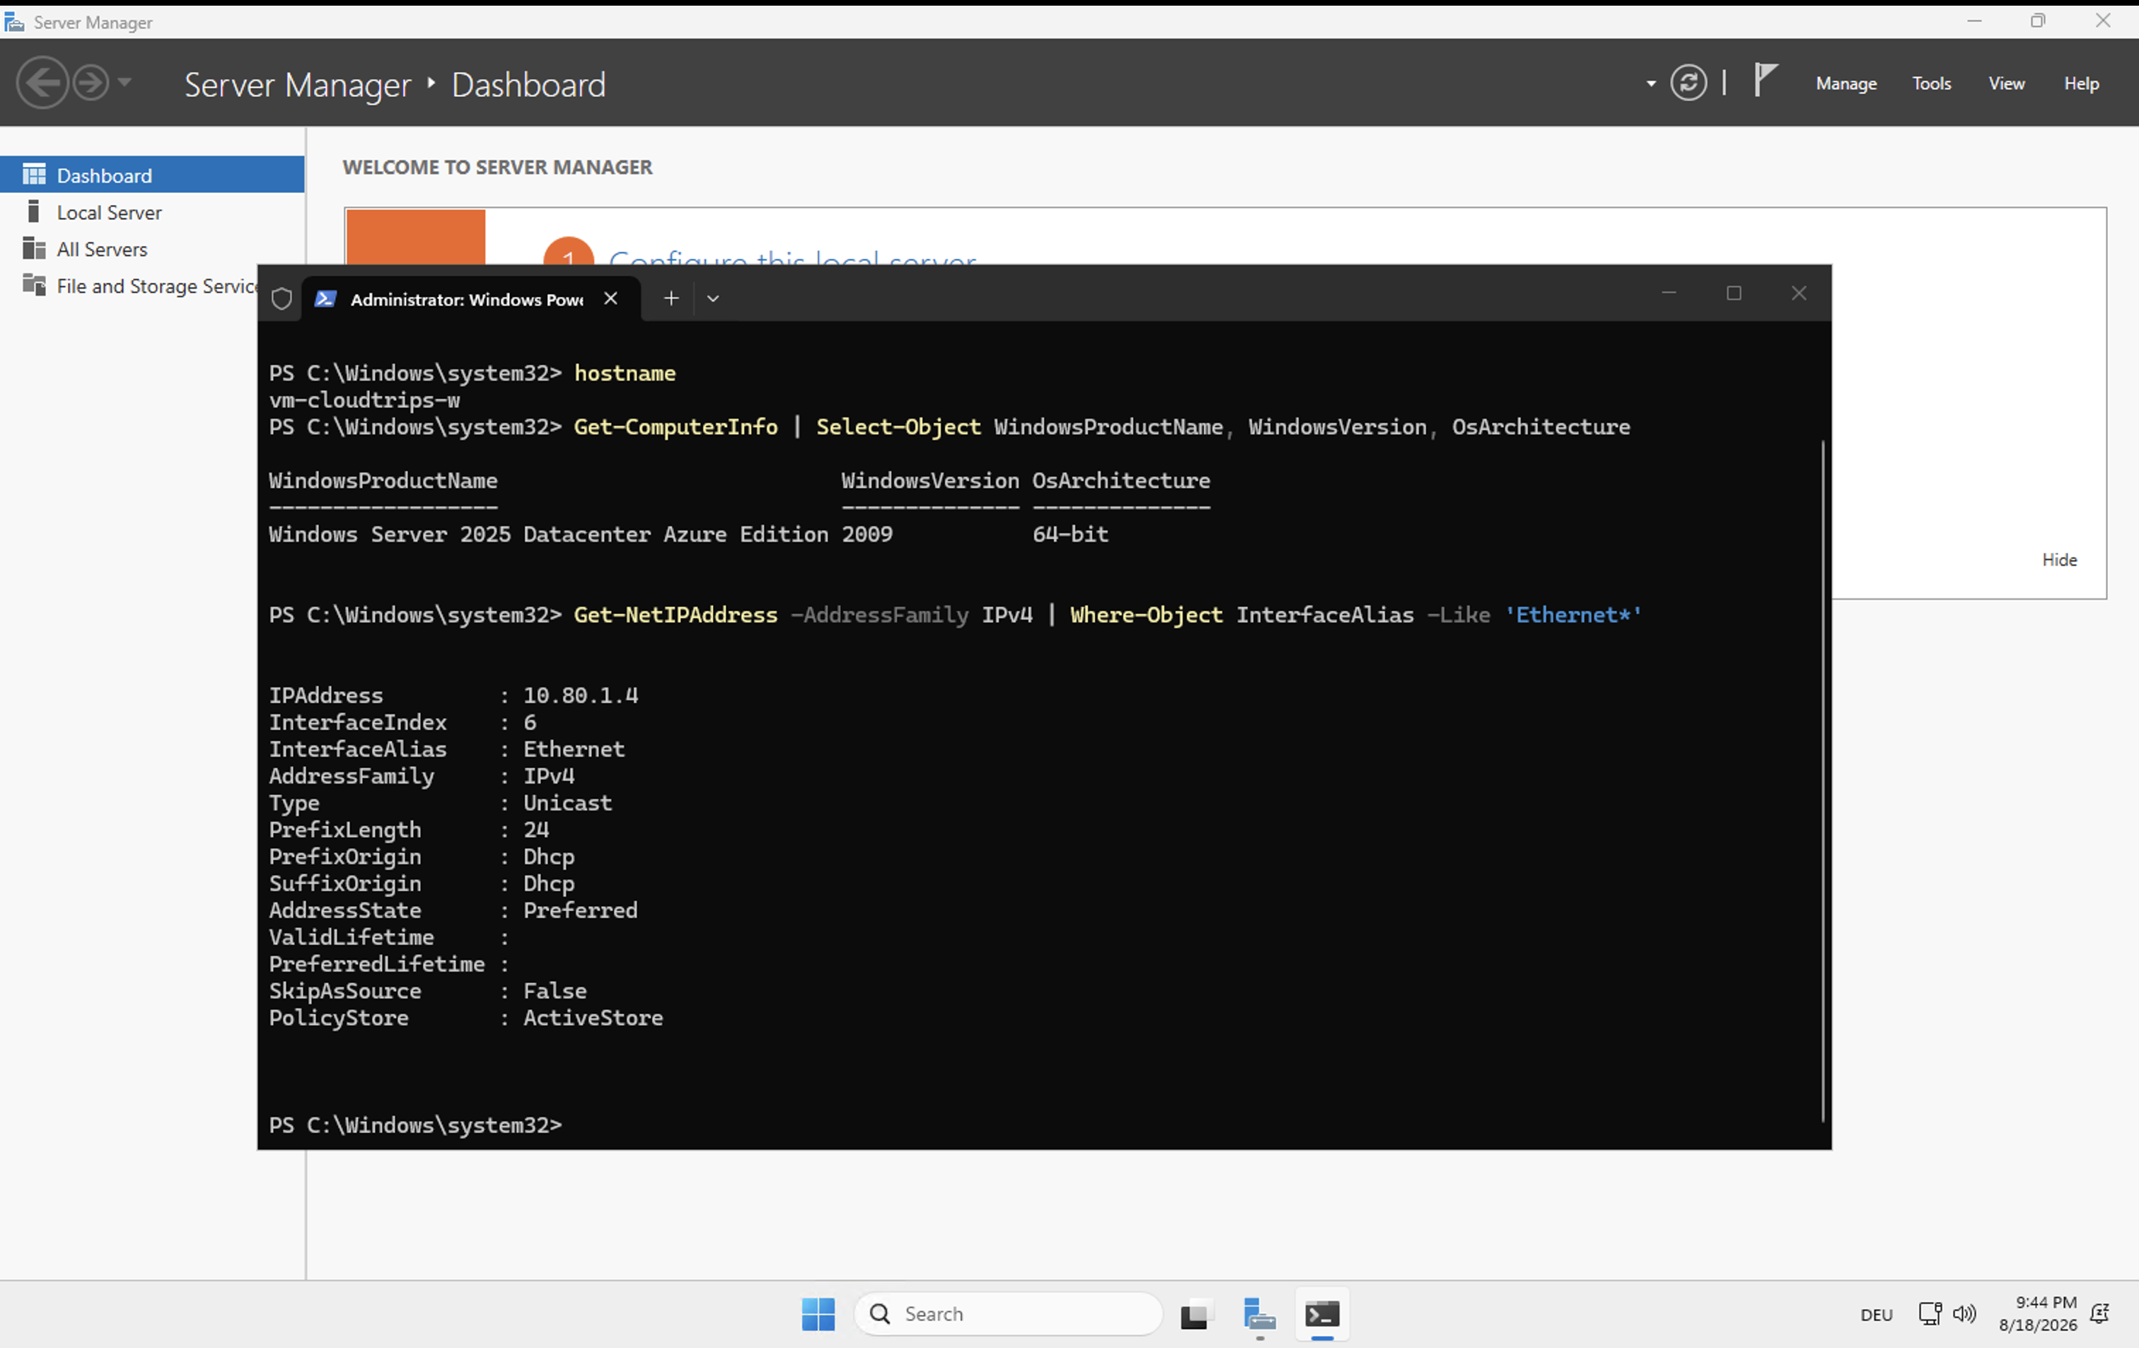Open the View menu
The image size is (2139, 1348).
point(2006,83)
